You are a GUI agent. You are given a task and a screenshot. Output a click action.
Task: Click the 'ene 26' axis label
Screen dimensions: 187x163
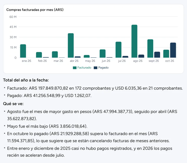[26, 61]
